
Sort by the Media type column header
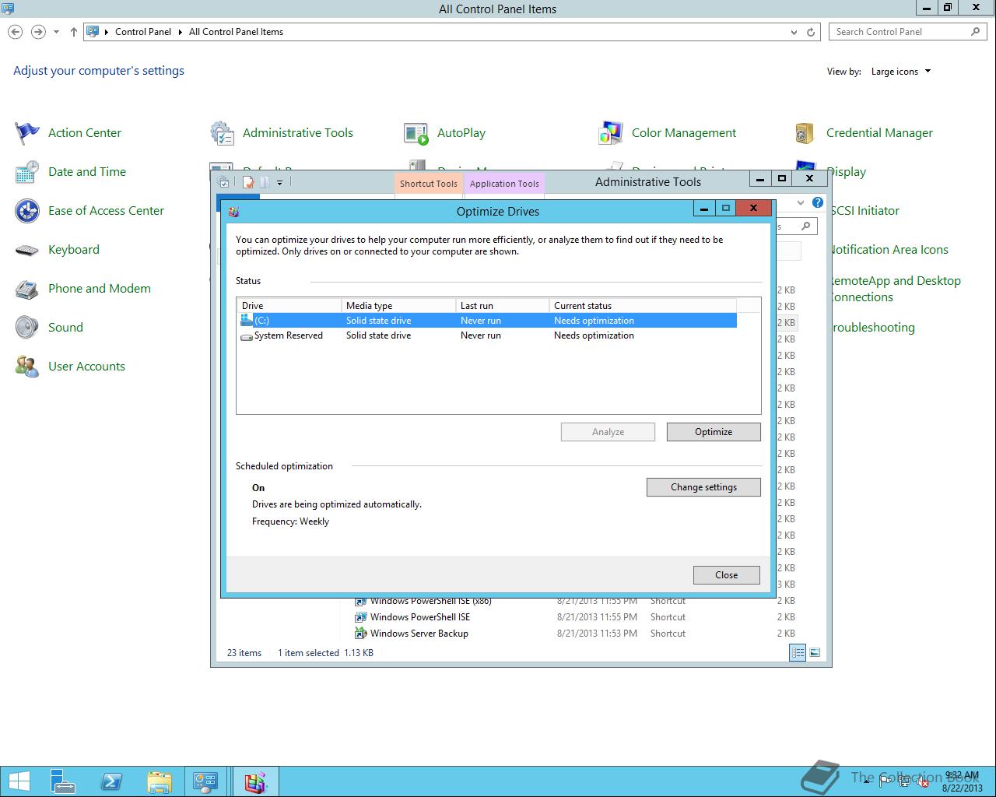coord(398,306)
